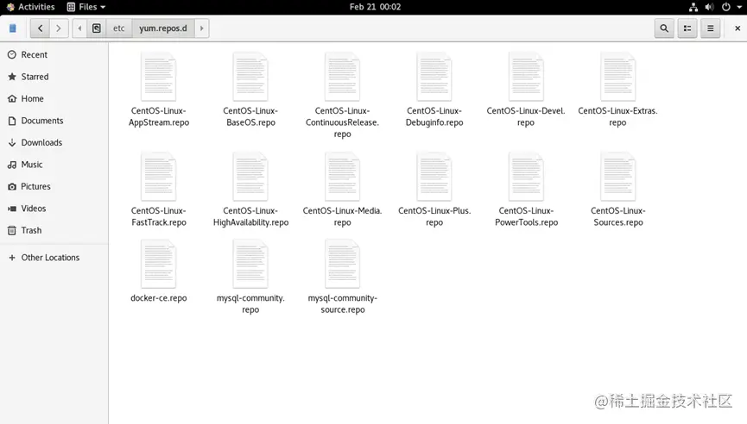747x424 pixels.
Task: Open the Pictures sidebar location
Action: tap(54, 186)
